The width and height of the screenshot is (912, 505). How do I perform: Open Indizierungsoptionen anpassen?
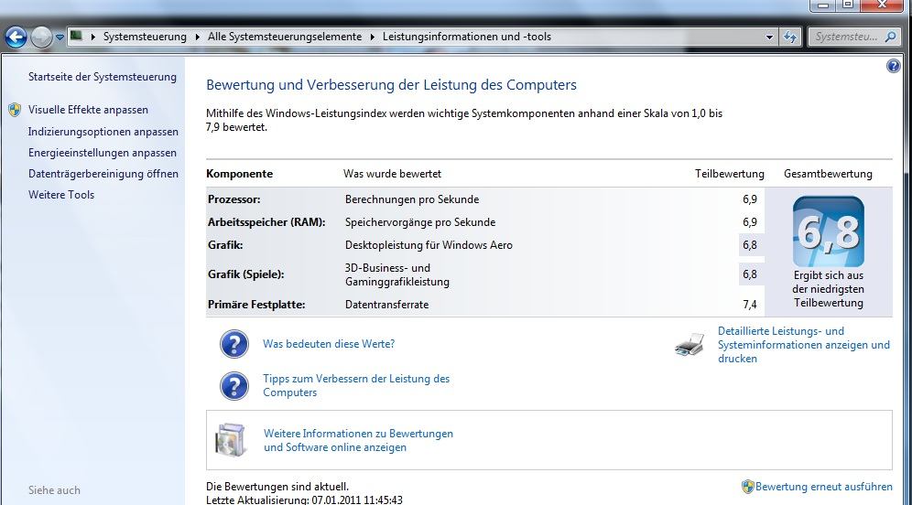pyautogui.click(x=103, y=132)
